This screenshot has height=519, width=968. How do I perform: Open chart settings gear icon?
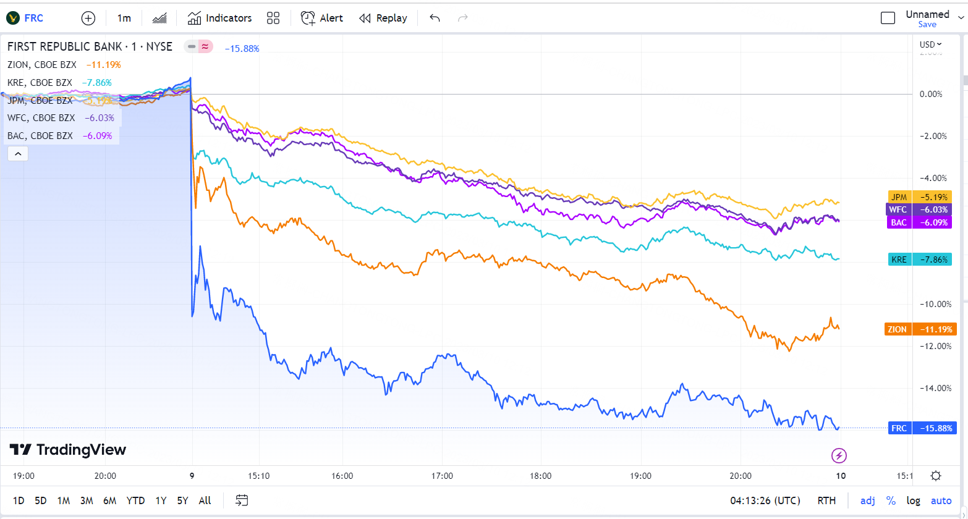[936, 476]
